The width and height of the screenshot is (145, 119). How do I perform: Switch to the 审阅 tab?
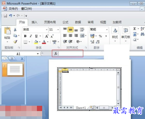[x=91, y=22]
